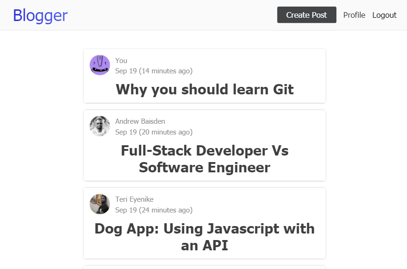Open the Dog App Javascript API post
407x269 pixels.
pos(204,237)
